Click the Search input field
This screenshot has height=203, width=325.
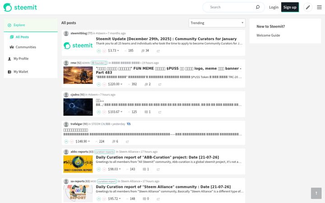(x=231, y=7)
